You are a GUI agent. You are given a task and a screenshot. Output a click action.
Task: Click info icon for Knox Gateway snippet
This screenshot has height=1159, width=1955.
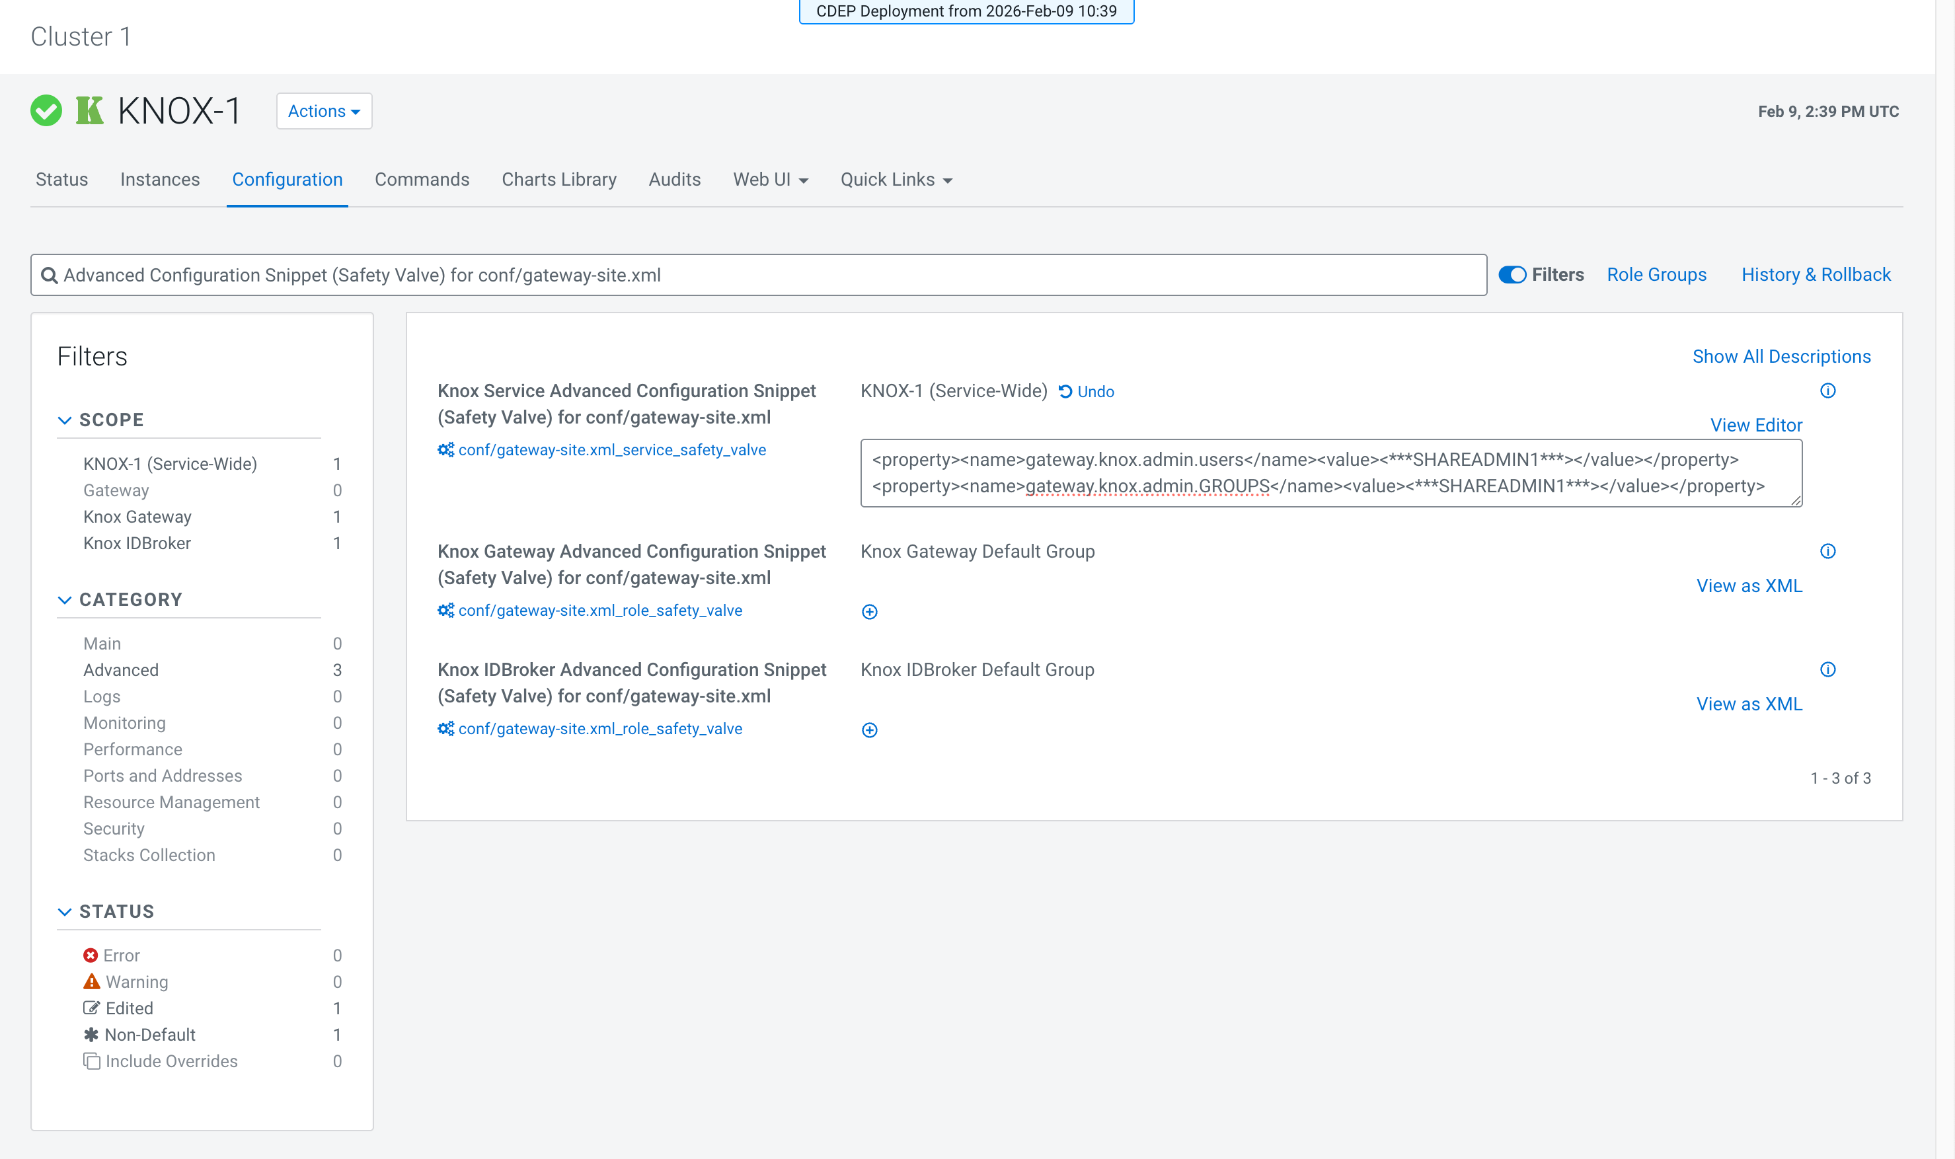click(x=1827, y=551)
